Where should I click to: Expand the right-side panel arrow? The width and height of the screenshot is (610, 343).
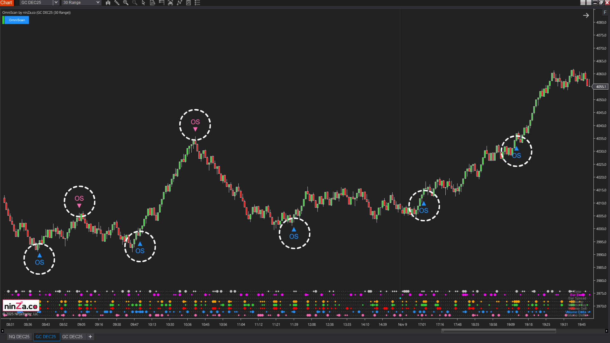tap(586, 15)
